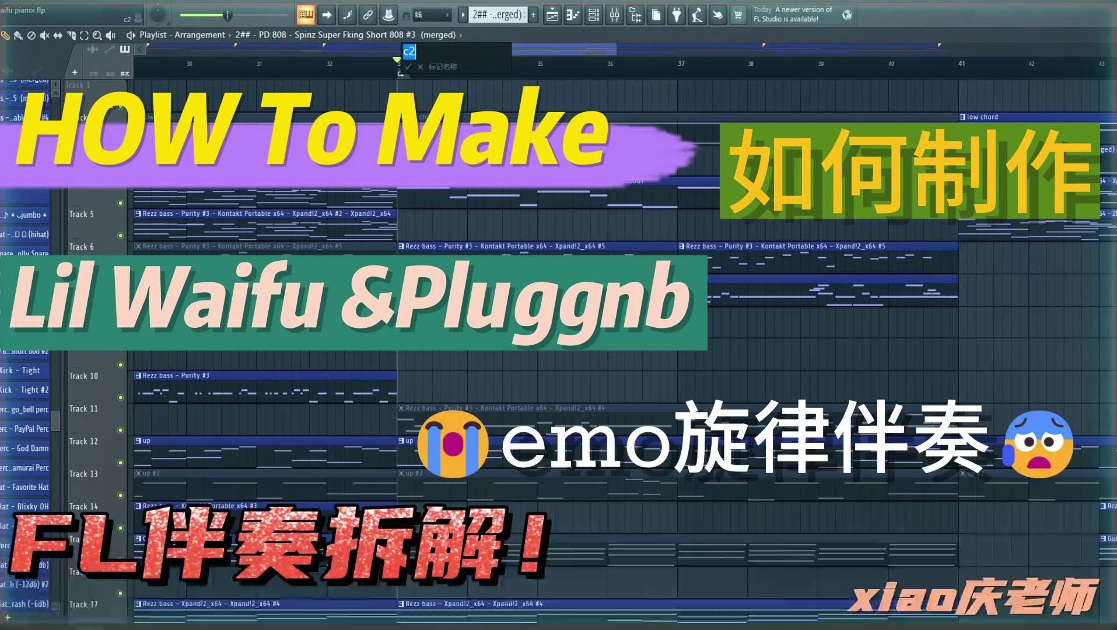Image resolution: width=1117 pixels, height=630 pixels.
Task: Open the Plugin picker plug icon
Action: pos(677,15)
